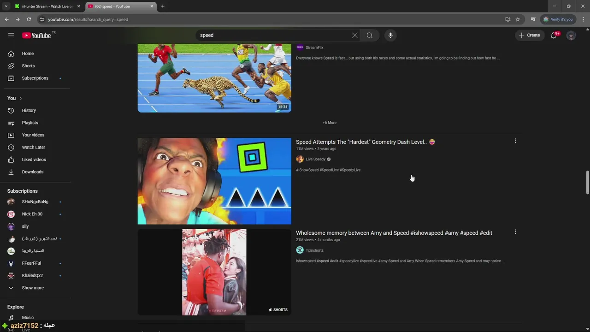This screenshot has height=332, width=590.
Task: Open Wholesome memory Amy and Speed title
Action: tap(394, 233)
